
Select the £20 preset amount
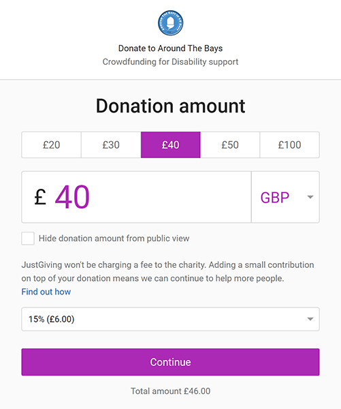click(x=51, y=145)
